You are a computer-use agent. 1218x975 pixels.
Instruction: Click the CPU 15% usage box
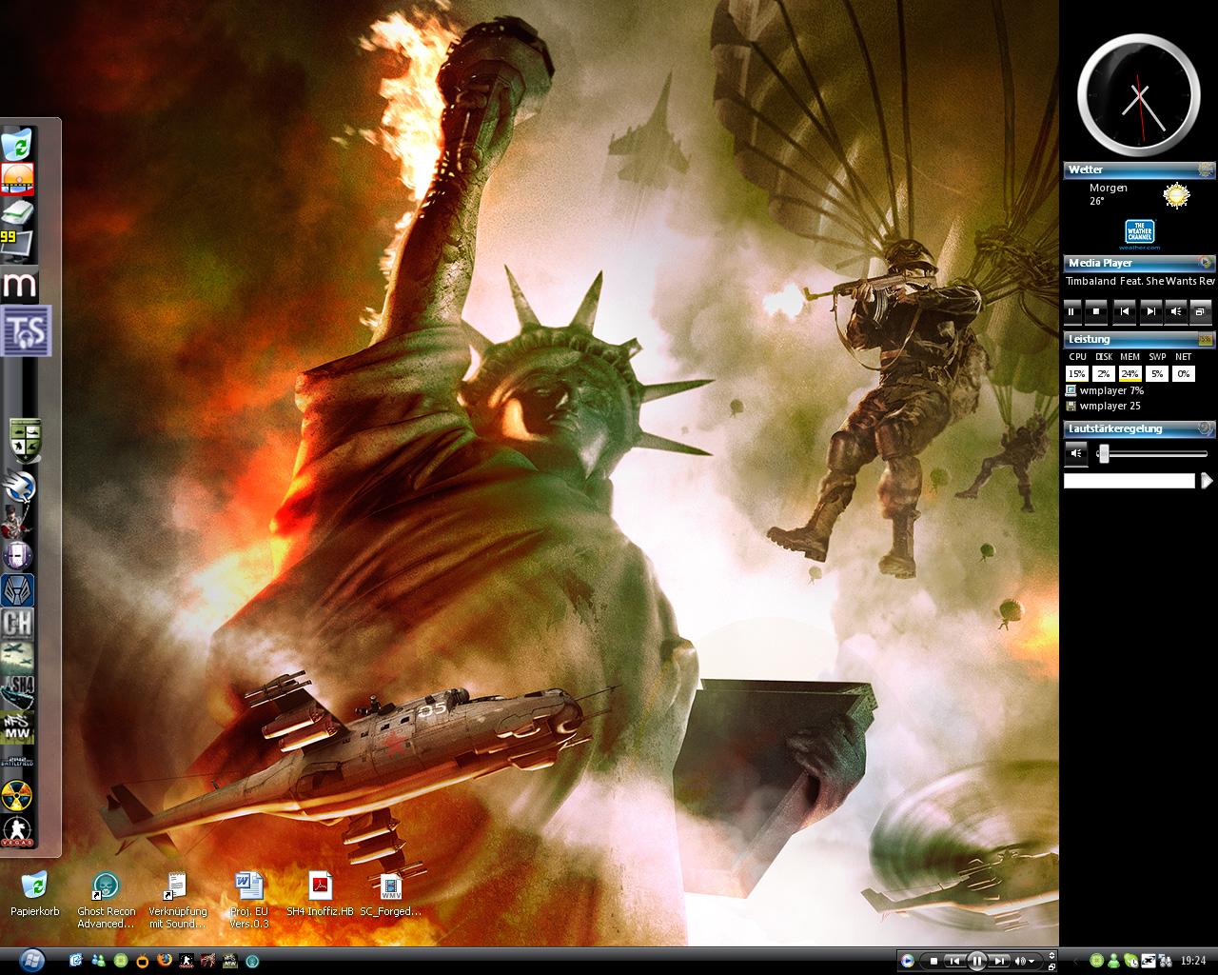pos(1077,374)
